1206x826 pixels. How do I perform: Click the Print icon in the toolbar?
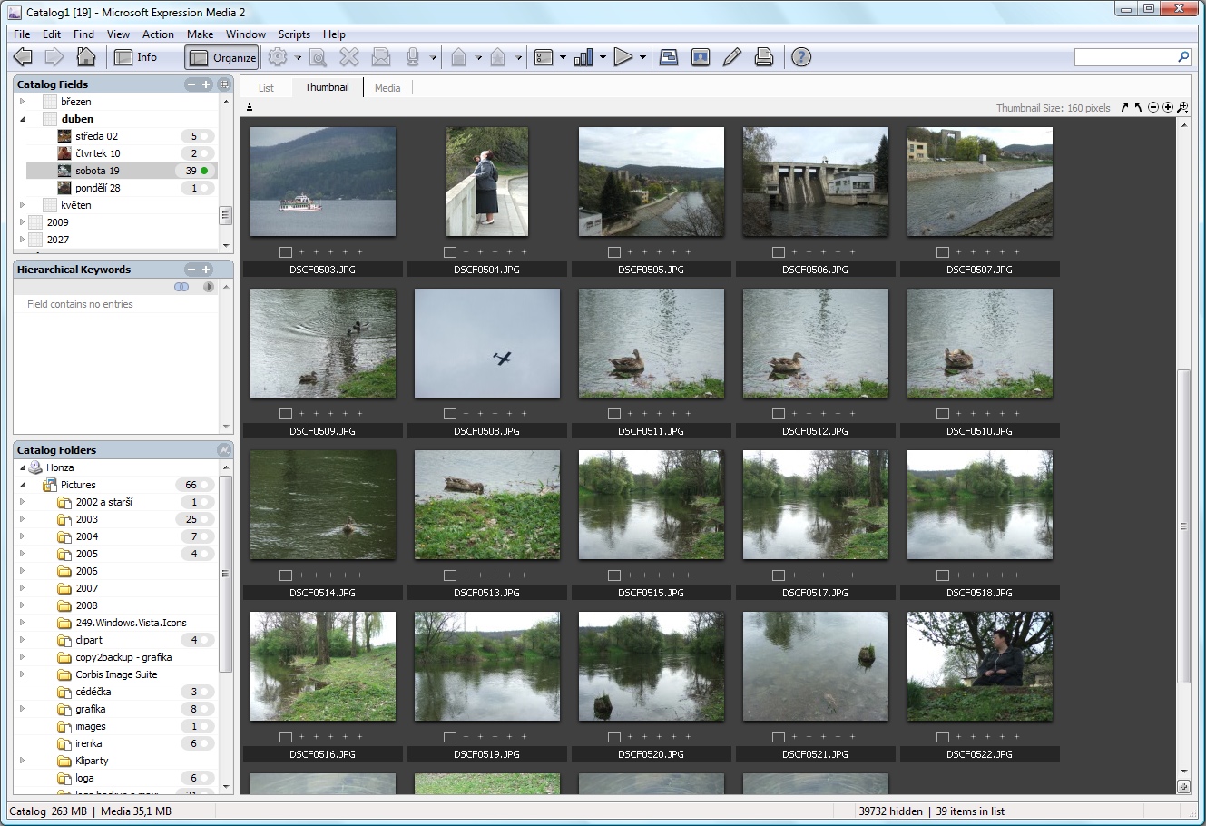click(x=764, y=57)
